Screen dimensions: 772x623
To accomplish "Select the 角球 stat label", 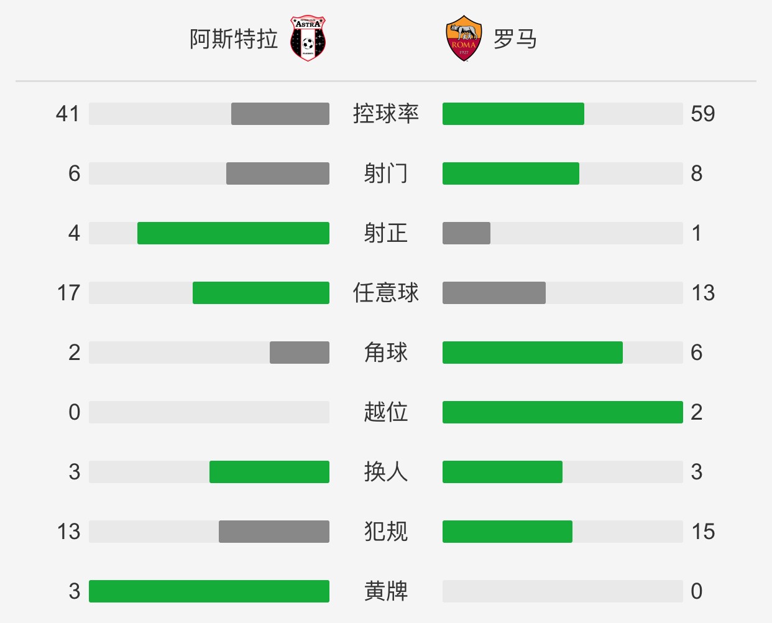I will pos(386,353).
